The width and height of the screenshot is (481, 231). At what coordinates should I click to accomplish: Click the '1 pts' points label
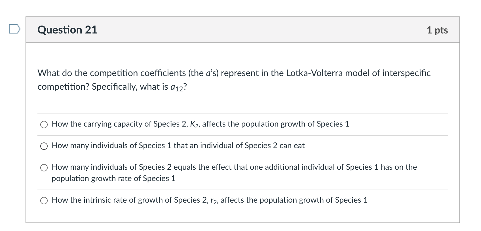(x=437, y=30)
